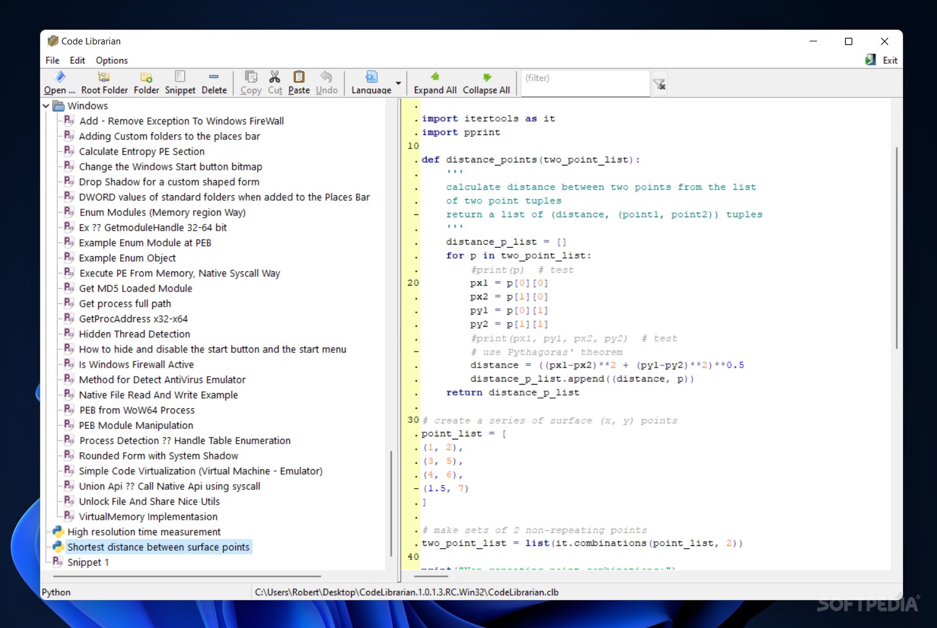Select 'VirtualMemory Implementasion' snippet

pyautogui.click(x=148, y=517)
